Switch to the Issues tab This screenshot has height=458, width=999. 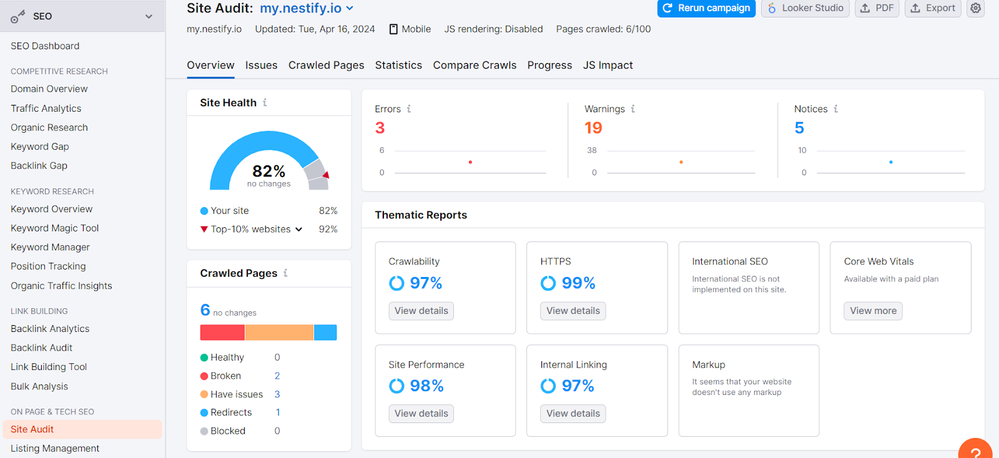click(x=261, y=66)
